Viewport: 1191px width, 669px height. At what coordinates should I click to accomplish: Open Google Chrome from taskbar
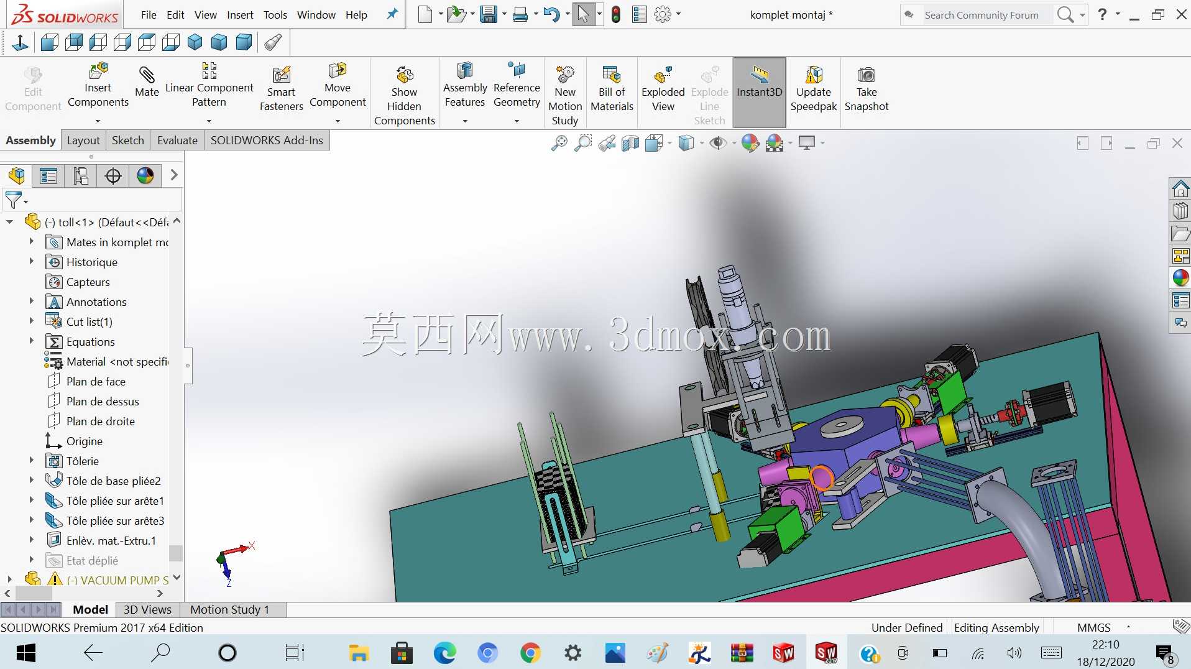pyautogui.click(x=530, y=653)
